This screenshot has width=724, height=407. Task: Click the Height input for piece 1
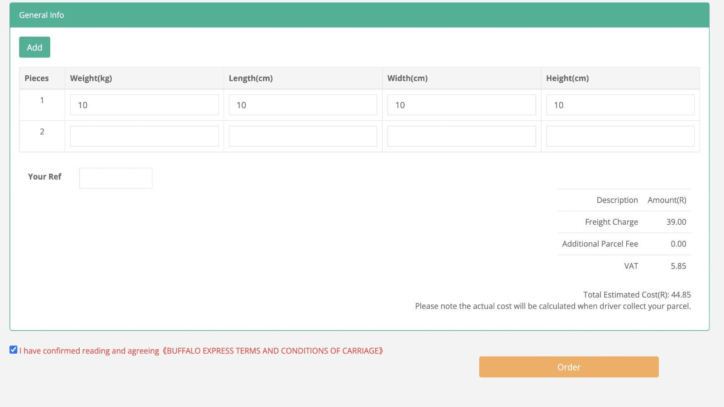pyautogui.click(x=620, y=104)
